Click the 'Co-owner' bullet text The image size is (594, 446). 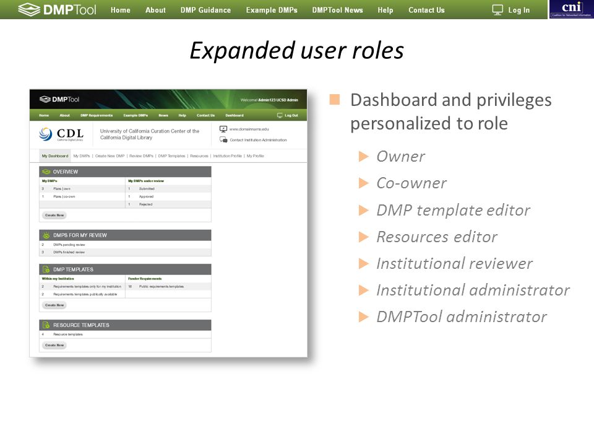(411, 183)
